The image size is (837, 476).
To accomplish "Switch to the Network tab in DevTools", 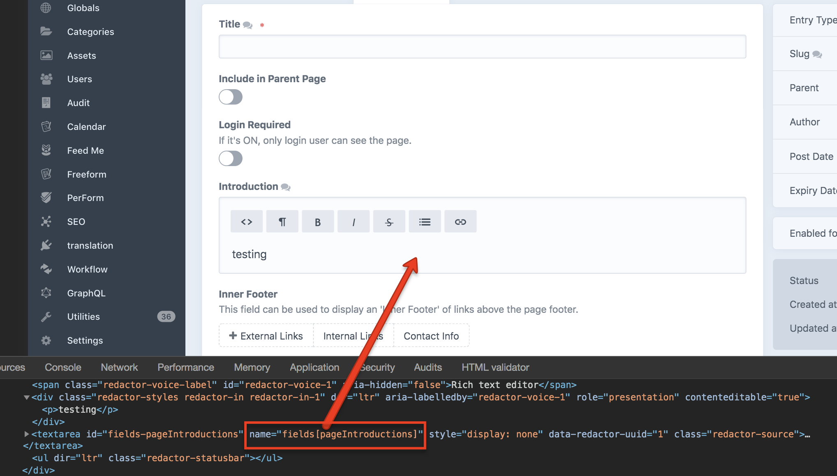I will pos(119,367).
